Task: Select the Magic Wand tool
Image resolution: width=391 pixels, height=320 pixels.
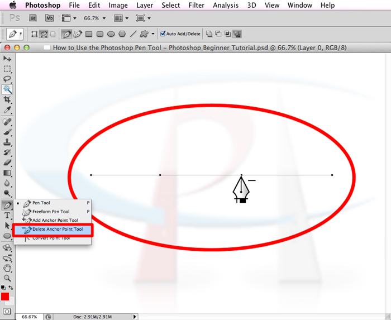Action: (x=7, y=89)
